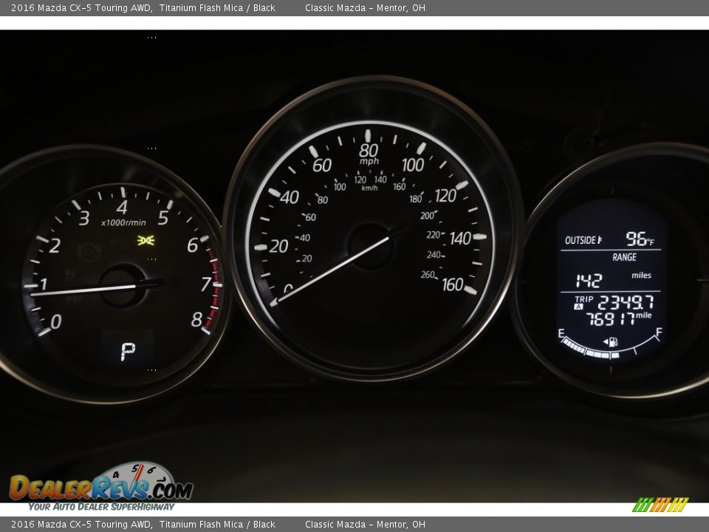This screenshot has height=532, width=709.
Task: Click the green headlight indicator icon
Action: coord(145,241)
